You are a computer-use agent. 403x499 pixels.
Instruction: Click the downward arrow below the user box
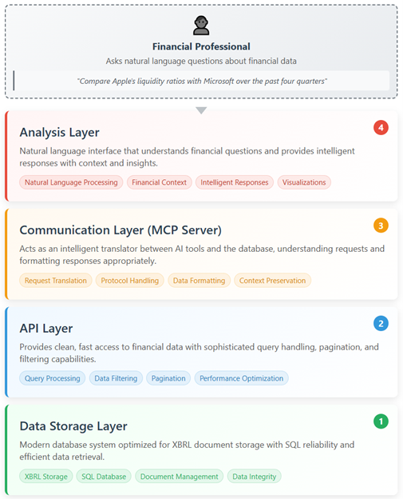coord(201,110)
